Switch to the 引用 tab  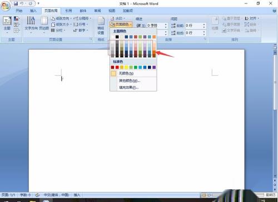68,11
